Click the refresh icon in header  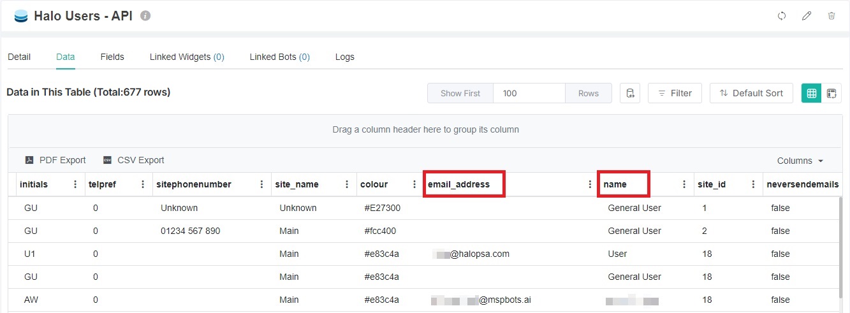[782, 16]
